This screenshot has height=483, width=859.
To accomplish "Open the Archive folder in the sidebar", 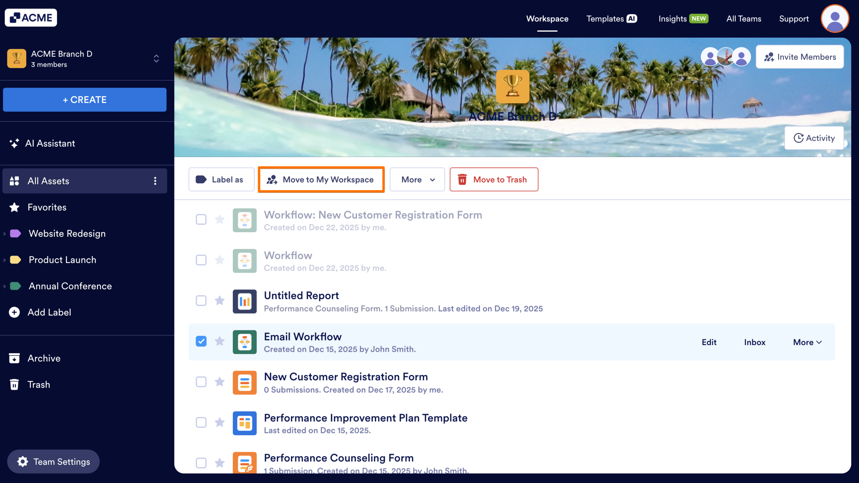I will pyautogui.click(x=44, y=358).
